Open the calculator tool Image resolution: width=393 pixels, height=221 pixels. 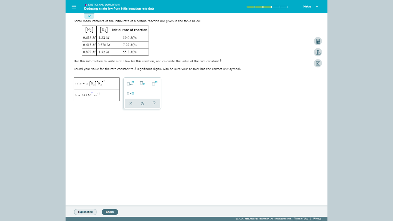pos(318,41)
